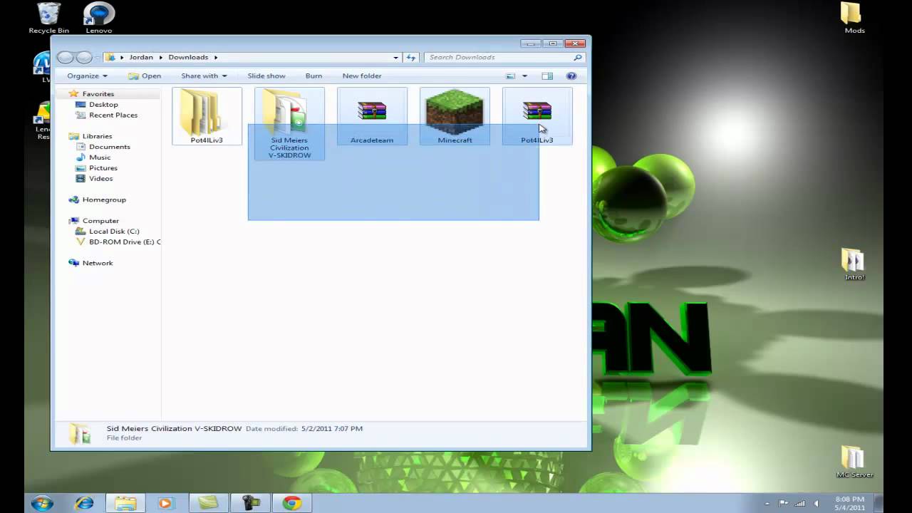The image size is (912, 513).
Task: Select the Pot4lLiv3 WinRAR archive file
Action: click(537, 116)
